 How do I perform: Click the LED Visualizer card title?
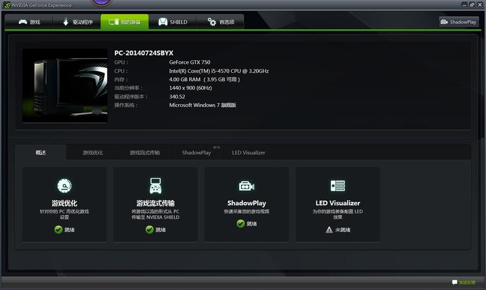tap(338, 203)
